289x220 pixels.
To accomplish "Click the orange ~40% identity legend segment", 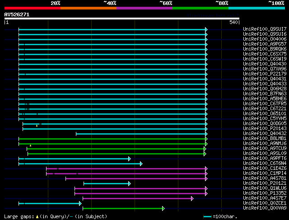I will (x=89, y=8).
